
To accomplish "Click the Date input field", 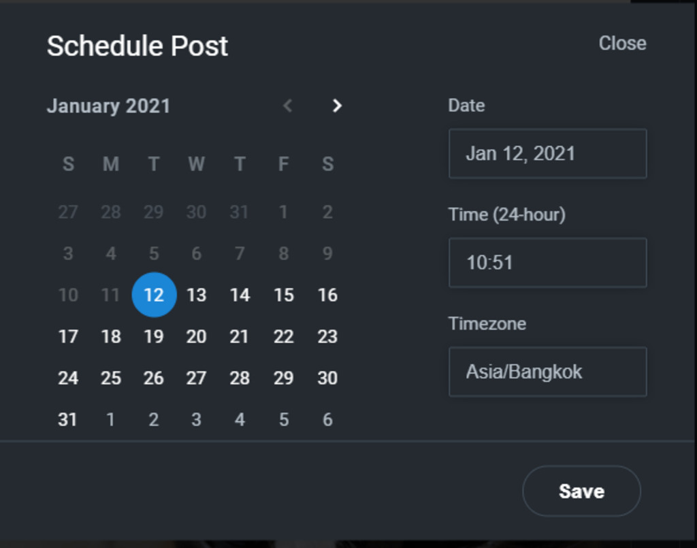I will [547, 154].
